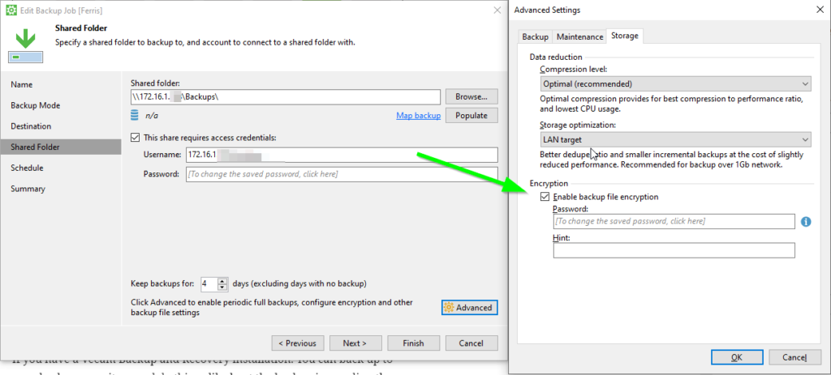Click the encryption Password field
This screenshot has width=831, height=375.
pos(674,221)
